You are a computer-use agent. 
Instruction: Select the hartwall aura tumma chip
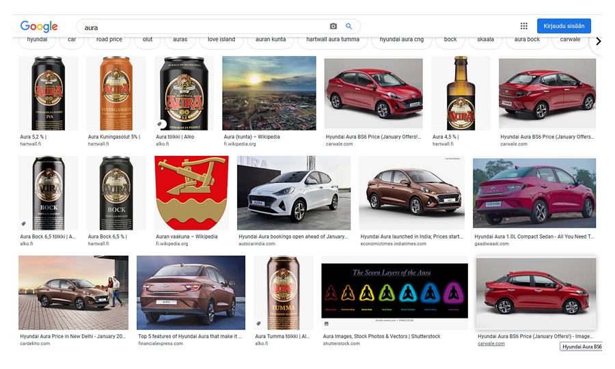[x=333, y=40]
